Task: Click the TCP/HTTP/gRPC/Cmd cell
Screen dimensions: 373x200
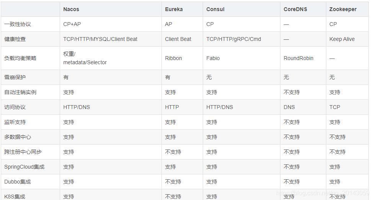Action: [234, 39]
